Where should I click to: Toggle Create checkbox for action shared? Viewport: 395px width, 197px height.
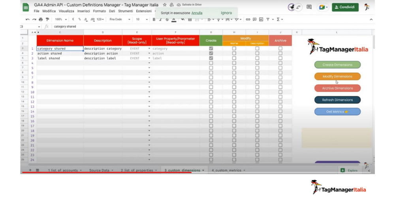click(211, 53)
